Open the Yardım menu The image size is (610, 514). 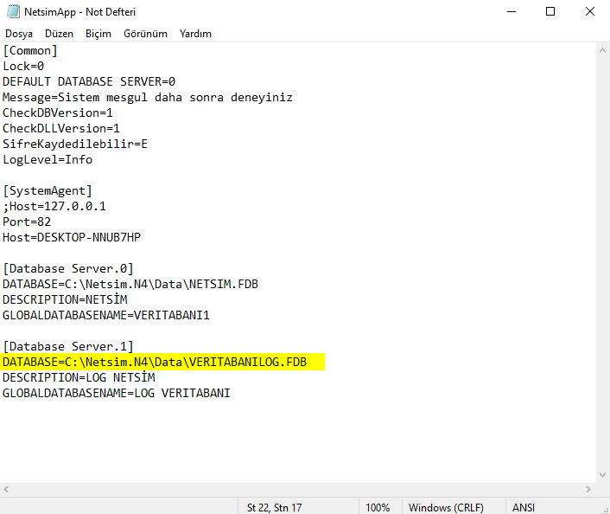click(195, 34)
